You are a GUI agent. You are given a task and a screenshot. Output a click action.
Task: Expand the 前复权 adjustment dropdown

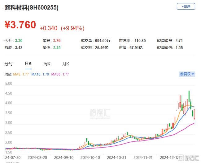pos(187,74)
